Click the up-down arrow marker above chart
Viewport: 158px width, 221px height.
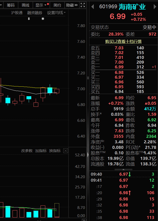[x=29, y=19]
